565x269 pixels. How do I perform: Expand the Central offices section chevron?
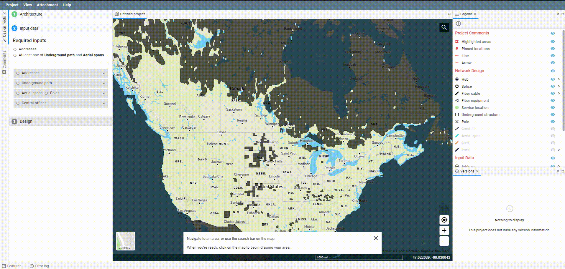click(104, 103)
